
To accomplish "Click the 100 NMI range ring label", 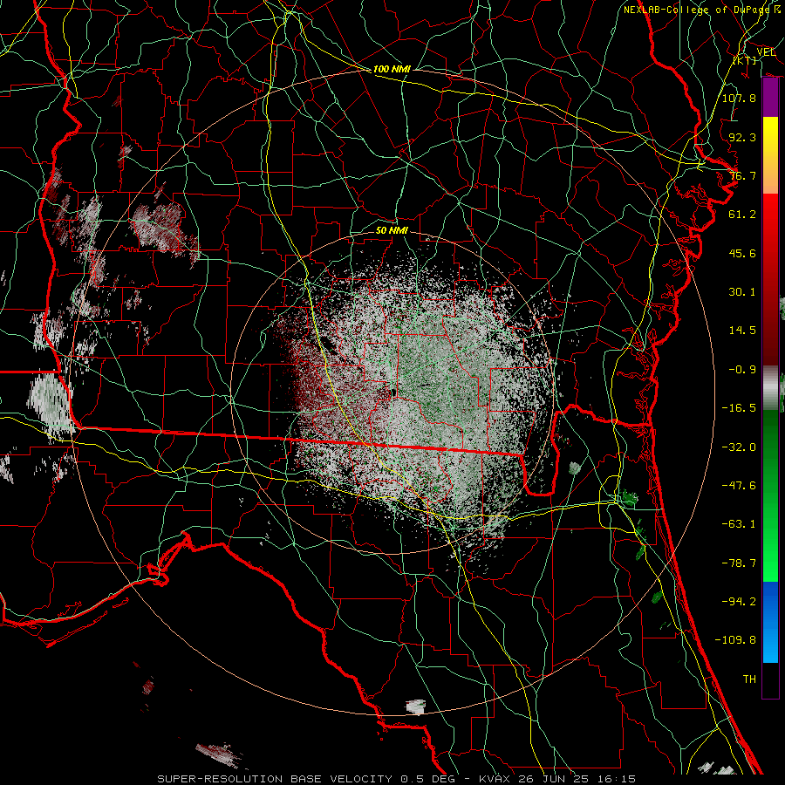I will 392,69.
